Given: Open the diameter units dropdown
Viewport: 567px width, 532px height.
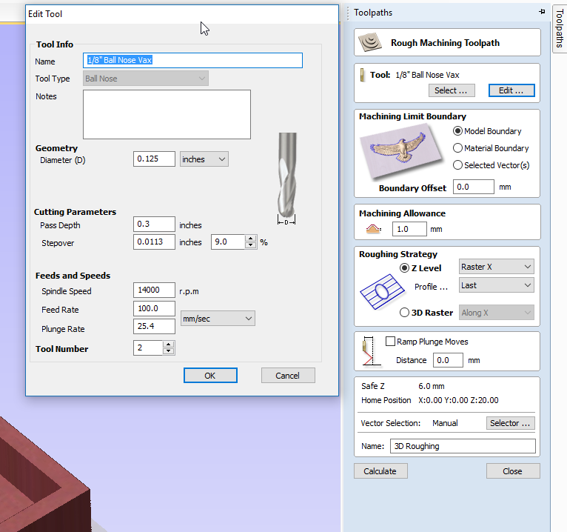Looking at the screenshot, I should (204, 159).
